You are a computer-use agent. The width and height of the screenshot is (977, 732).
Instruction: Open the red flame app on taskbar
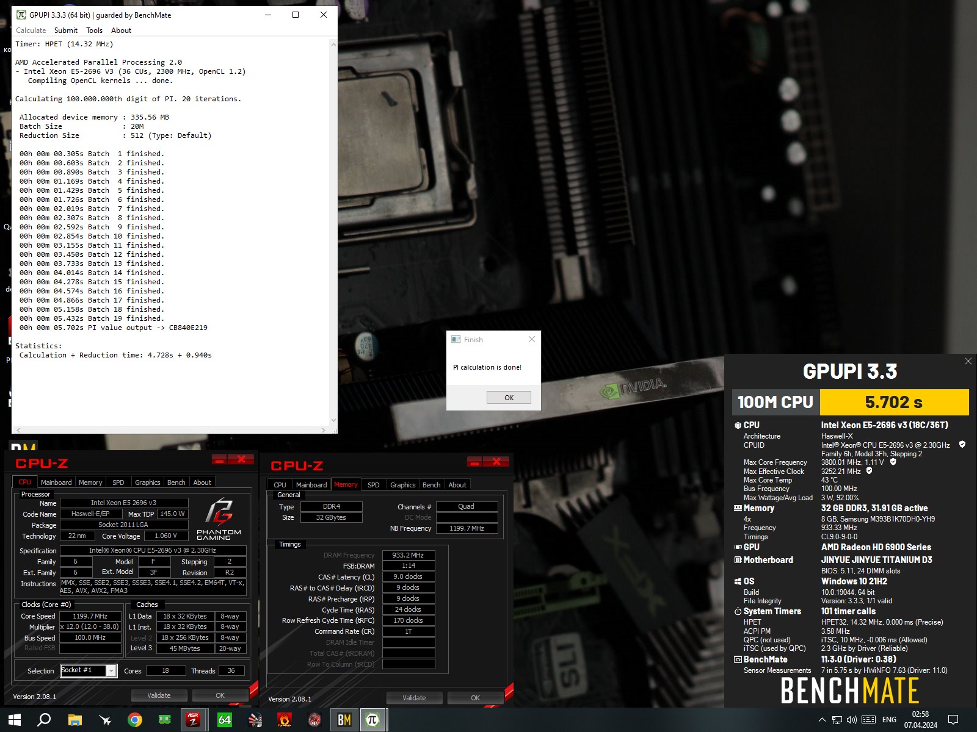pos(285,720)
